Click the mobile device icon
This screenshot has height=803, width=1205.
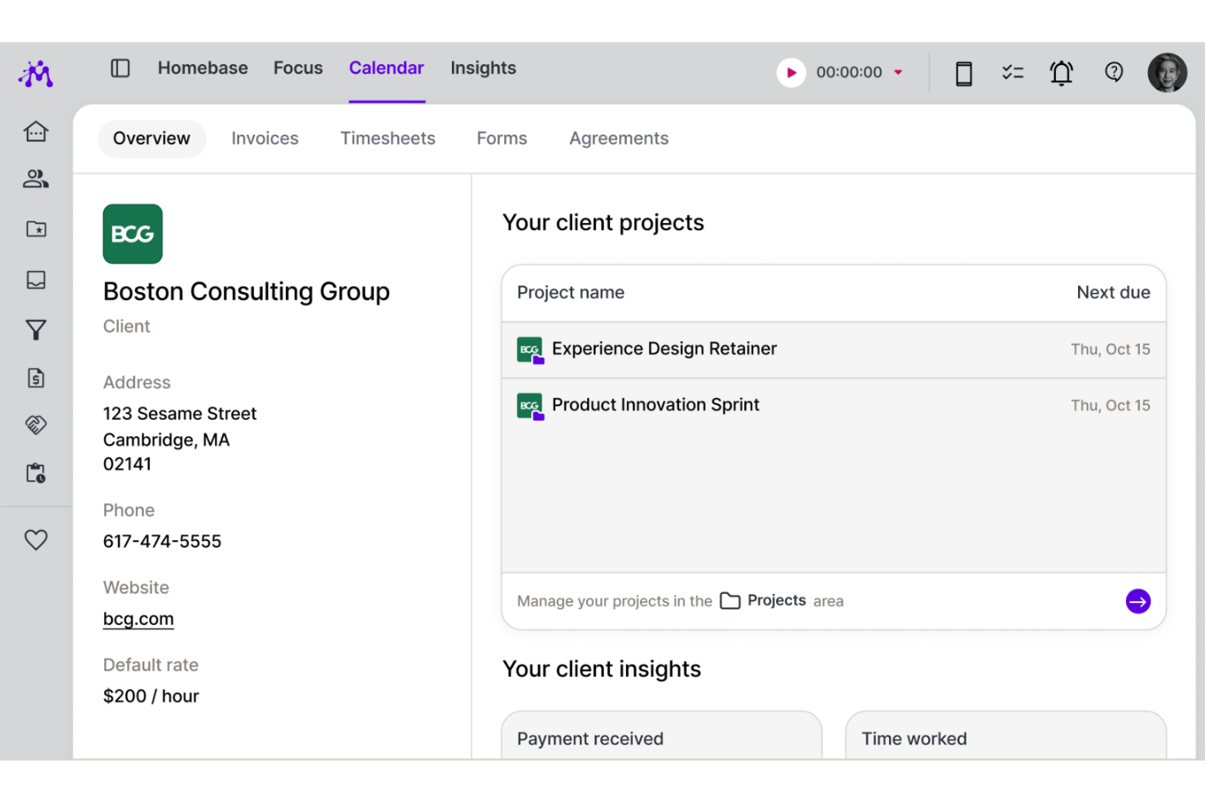[x=964, y=73]
